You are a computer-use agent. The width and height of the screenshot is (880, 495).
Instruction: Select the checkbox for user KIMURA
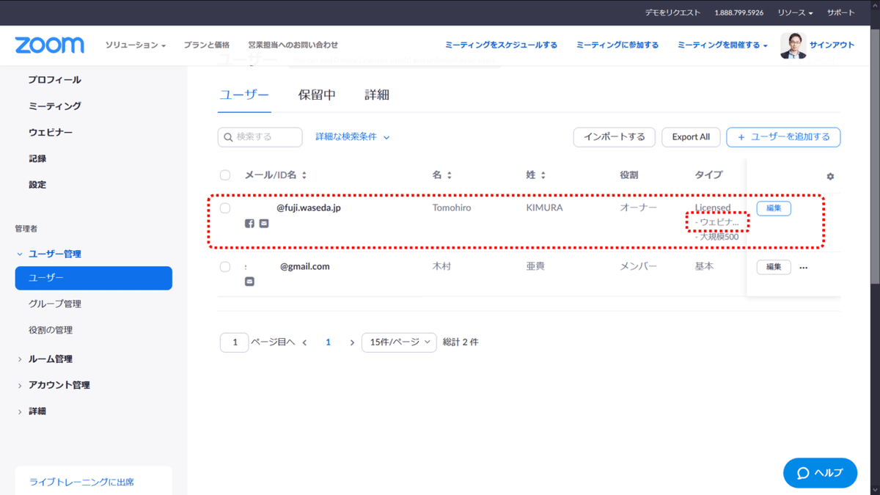[x=224, y=208]
